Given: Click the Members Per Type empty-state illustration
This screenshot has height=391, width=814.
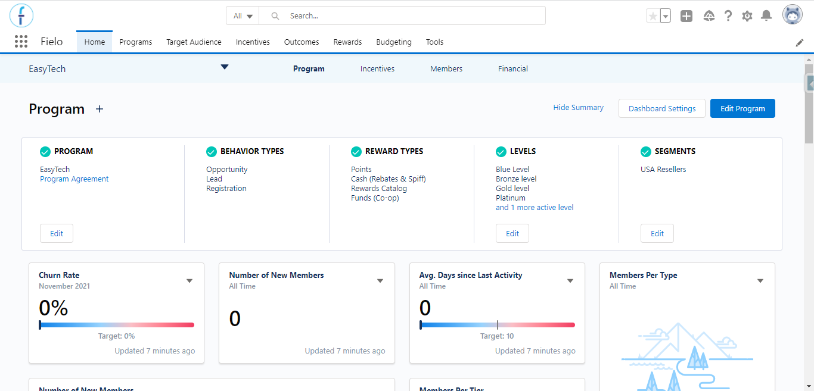Looking at the screenshot, I should (x=687, y=357).
